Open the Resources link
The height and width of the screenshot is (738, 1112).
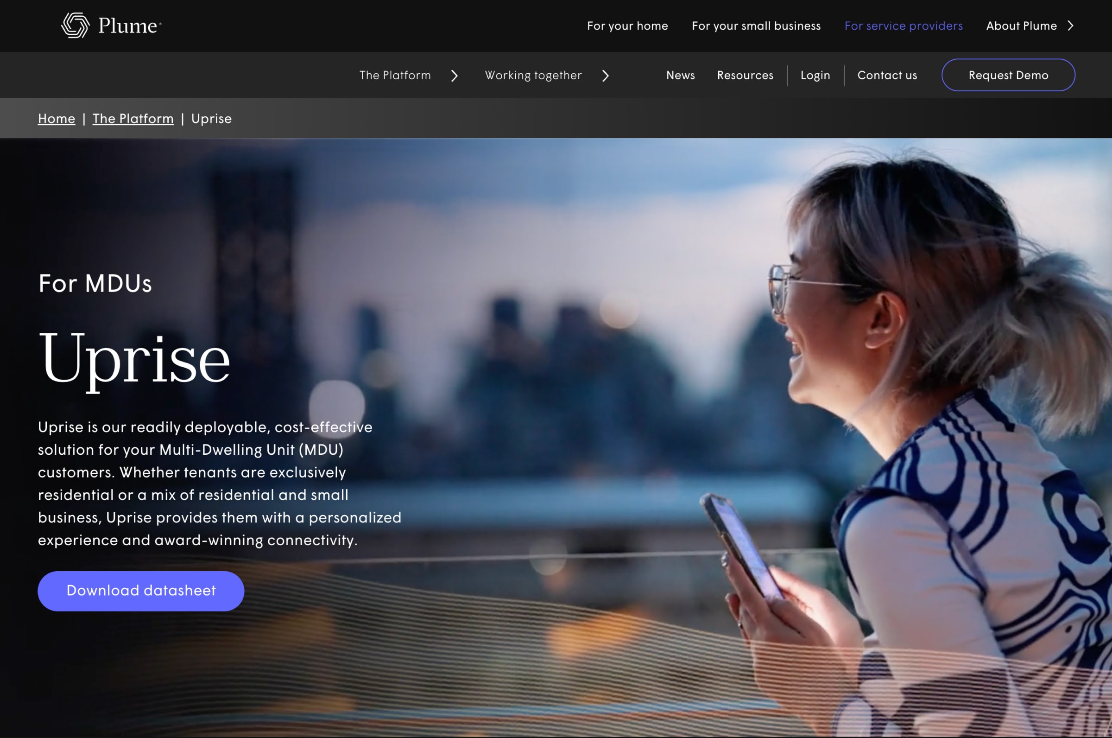(745, 75)
